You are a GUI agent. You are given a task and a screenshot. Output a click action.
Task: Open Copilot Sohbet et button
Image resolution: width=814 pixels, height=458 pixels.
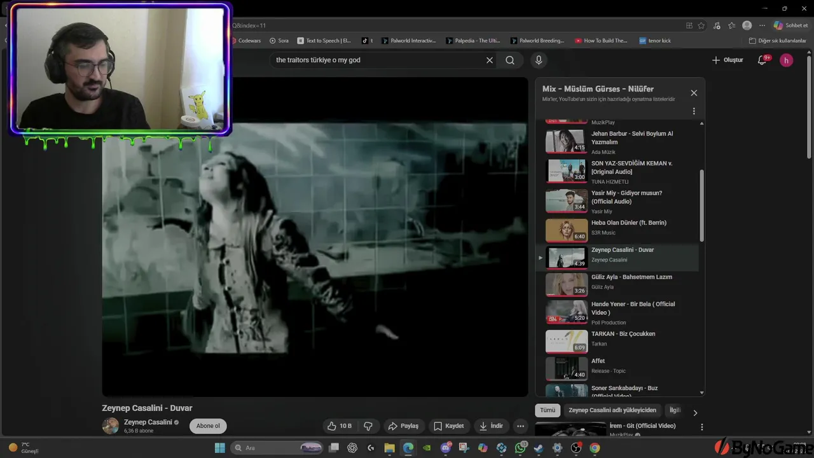pos(790,25)
